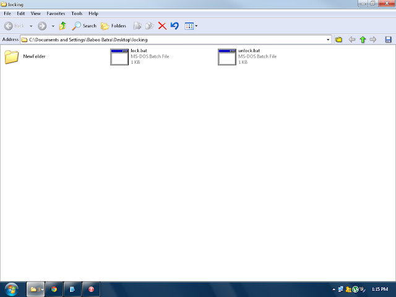The height and width of the screenshot is (297, 396).
Task: Click the taskbar clock showing 1:15 PM
Action: [380, 289]
